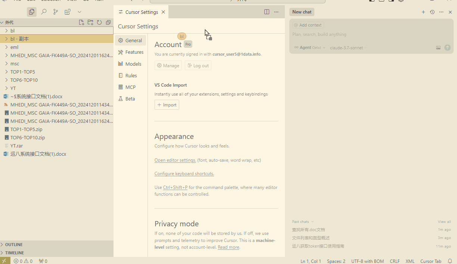Open remote window indicator in status bar
Screen dimensions: 457x264
4,261
